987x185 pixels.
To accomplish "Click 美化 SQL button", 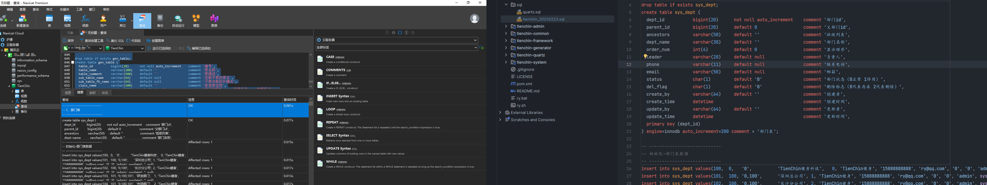I will pyautogui.click(x=115, y=41).
